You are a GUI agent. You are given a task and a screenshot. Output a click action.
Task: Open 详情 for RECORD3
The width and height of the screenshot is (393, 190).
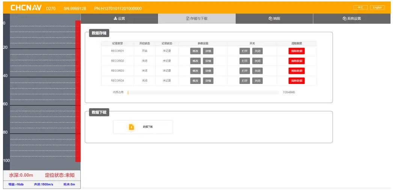click(208, 71)
